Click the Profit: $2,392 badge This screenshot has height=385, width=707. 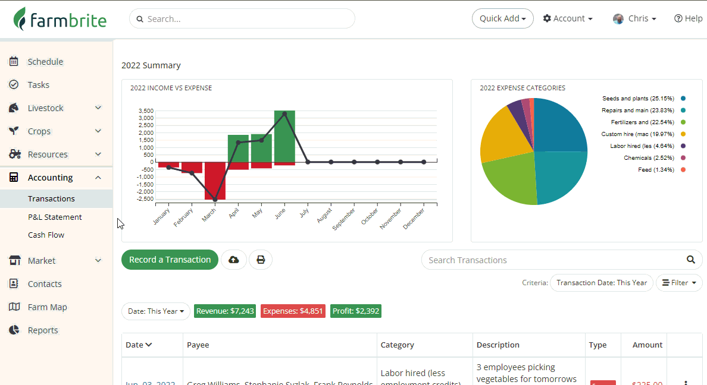tap(356, 311)
